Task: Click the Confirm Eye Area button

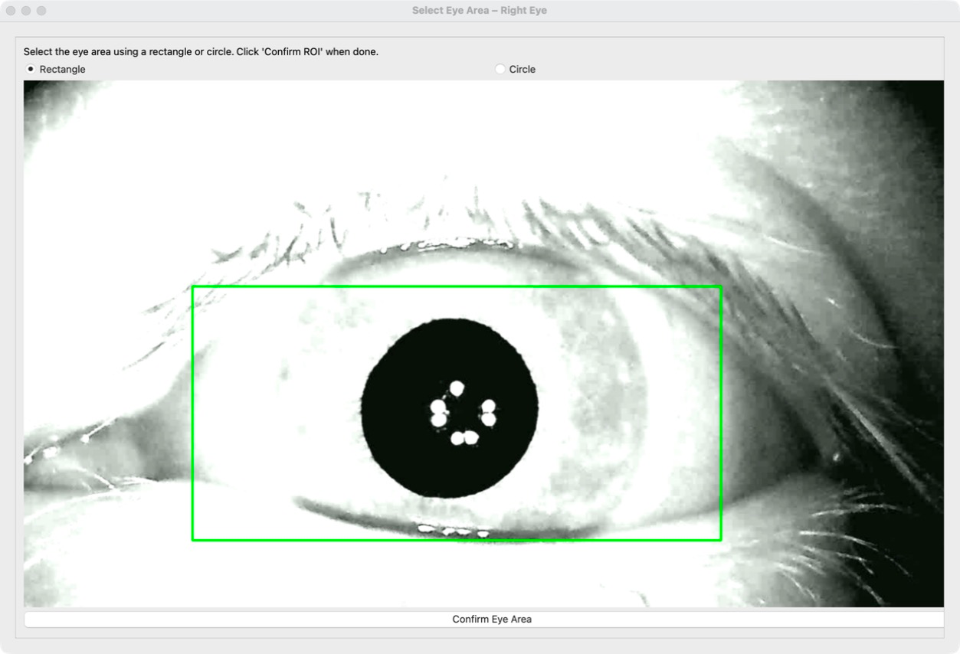Action: pyautogui.click(x=484, y=619)
